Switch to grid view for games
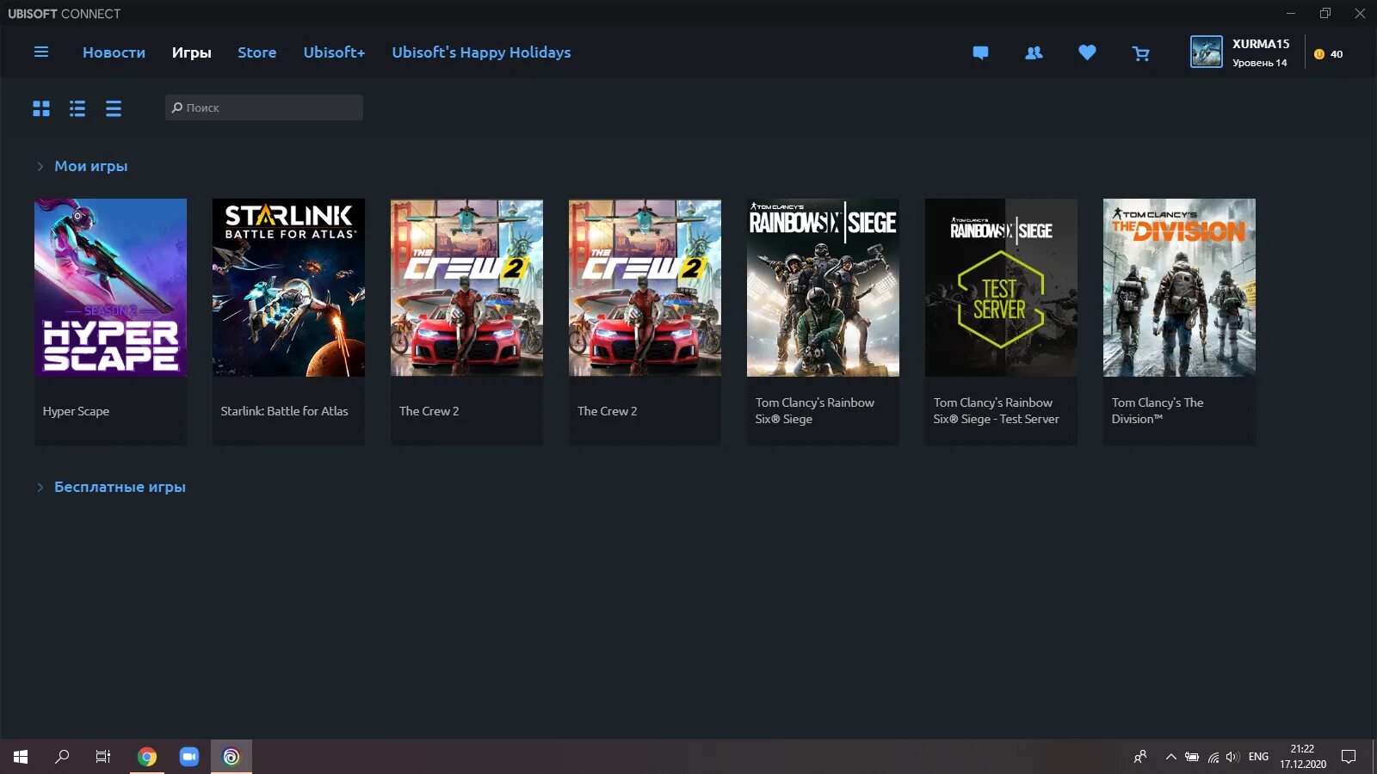The image size is (1377, 774). [x=41, y=107]
